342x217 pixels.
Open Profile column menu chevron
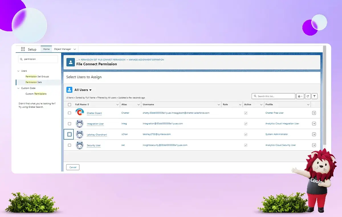[x=308, y=105]
